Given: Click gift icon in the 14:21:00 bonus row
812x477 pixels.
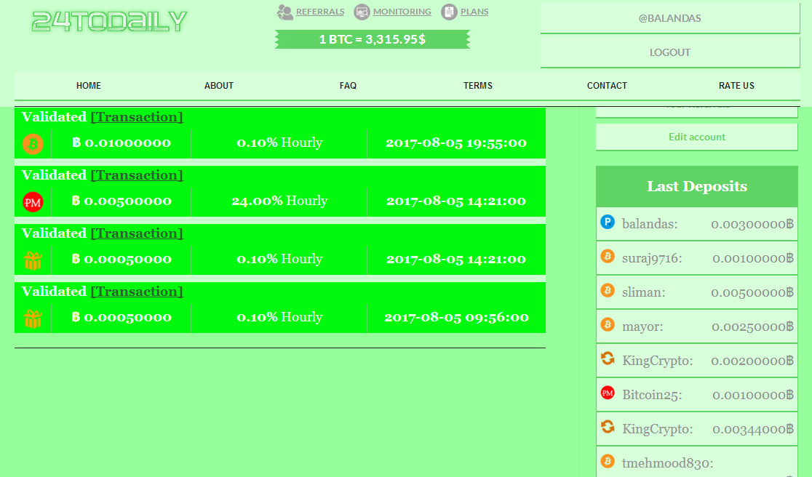Looking at the screenshot, I should click(x=33, y=260).
